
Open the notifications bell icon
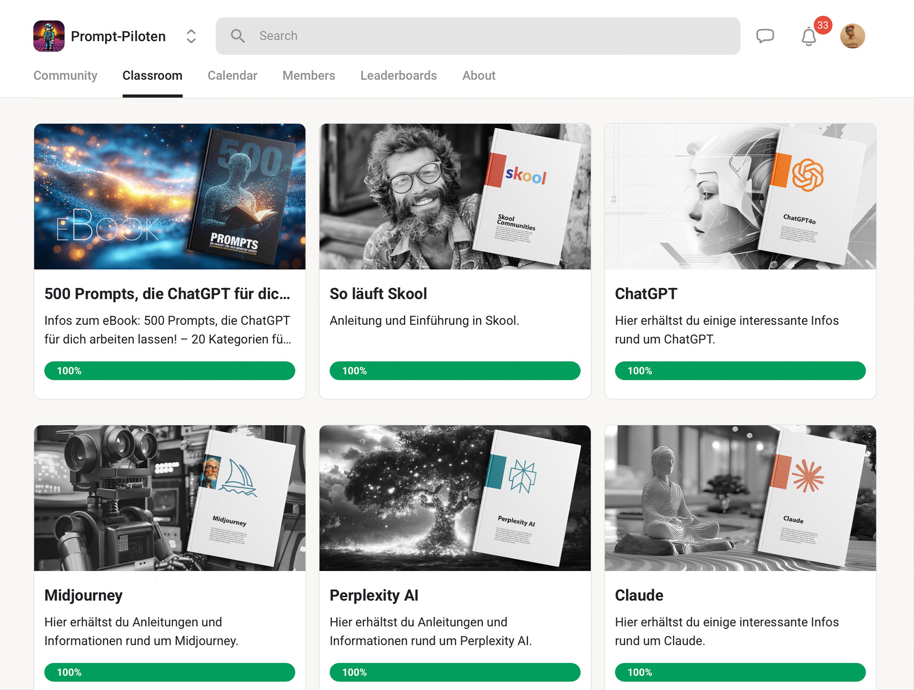809,37
